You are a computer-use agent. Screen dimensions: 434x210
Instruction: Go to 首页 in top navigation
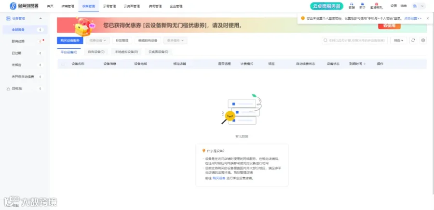pyautogui.click(x=50, y=6)
